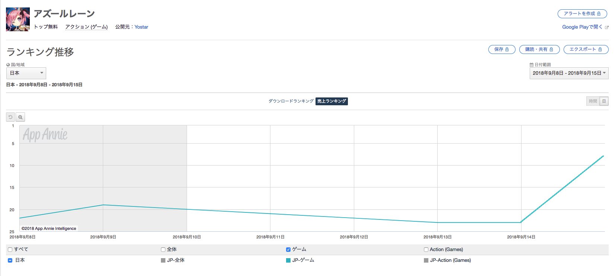615x276 pixels.
Task: Click the reset zoom undo icon
Action: tap(10, 117)
